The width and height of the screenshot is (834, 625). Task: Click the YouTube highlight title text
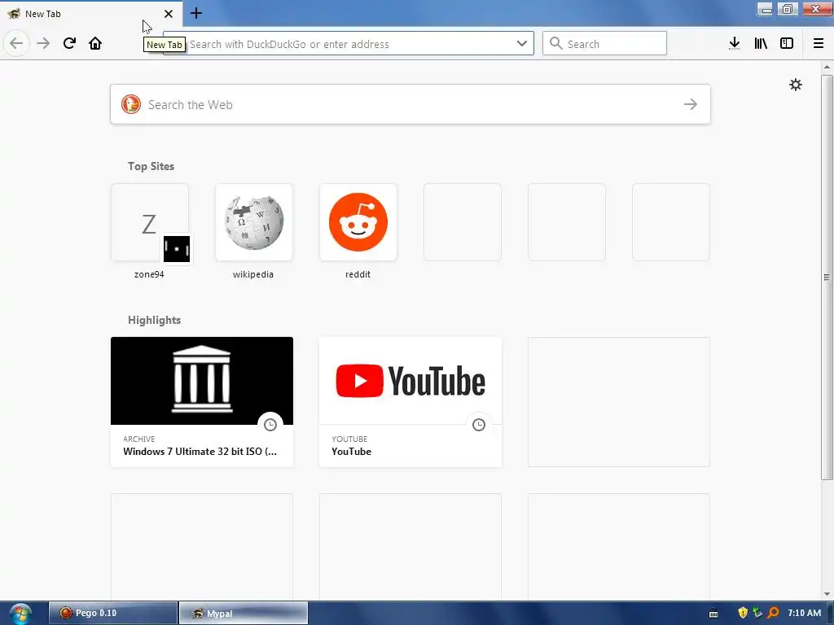point(352,451)
